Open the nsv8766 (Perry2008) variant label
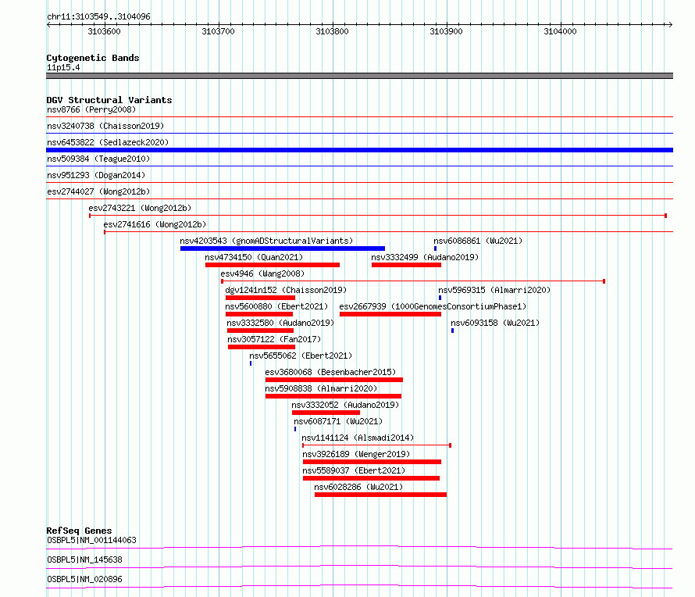The width and height of the screenshot is (695, 597). tap(91, 109)
